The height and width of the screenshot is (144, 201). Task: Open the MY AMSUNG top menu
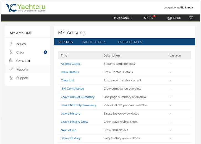tap(122, 18)
